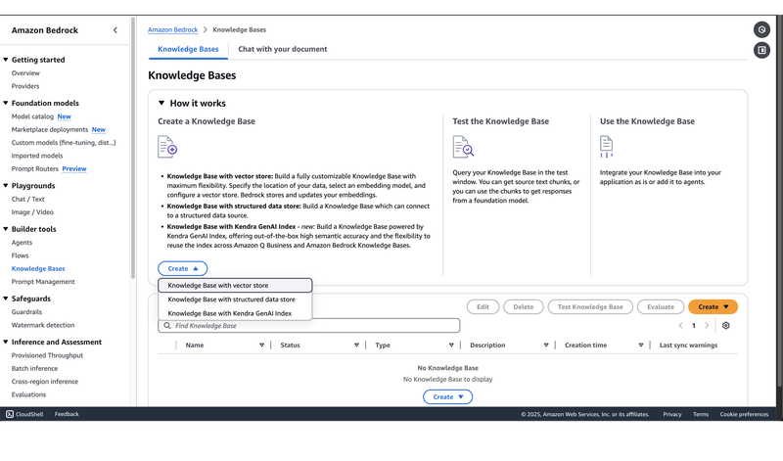
Task: Sort by Description column arrow
Action: 546,346
